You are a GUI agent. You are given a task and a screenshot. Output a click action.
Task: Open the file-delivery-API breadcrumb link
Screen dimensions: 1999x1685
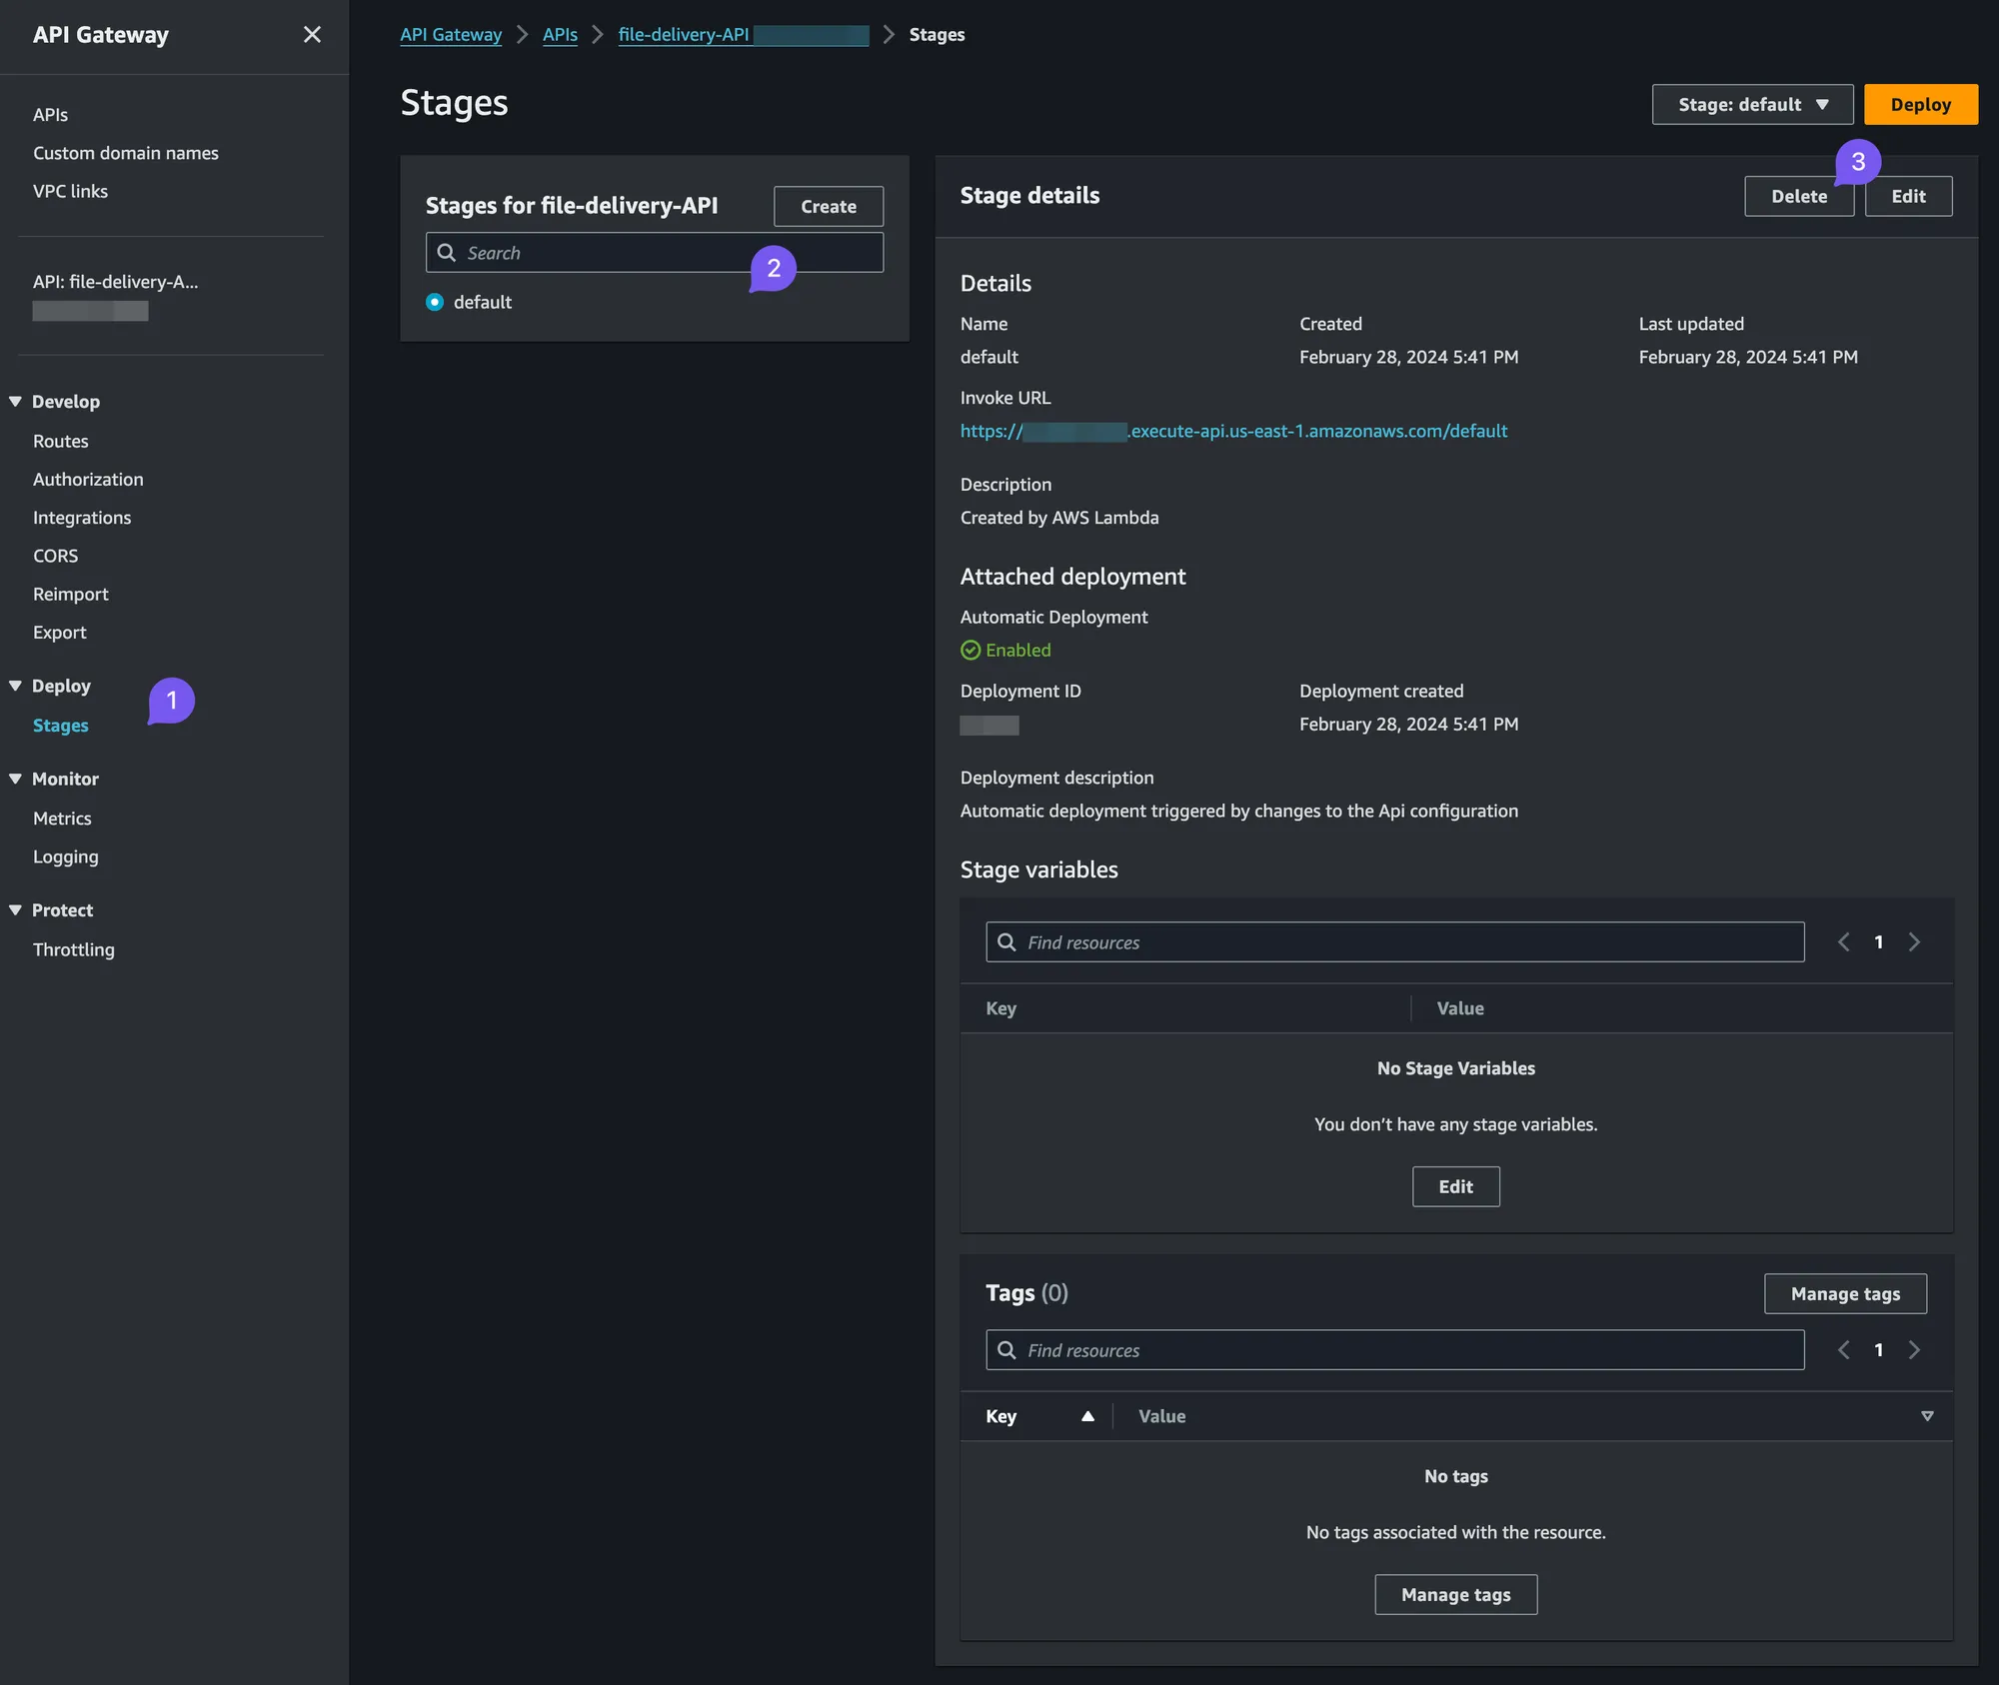tap(743, 35)
